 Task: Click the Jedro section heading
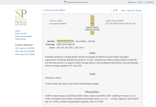92,53
